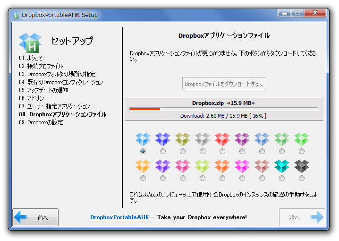Click the dark blue Dropbox icon
The height and width of the screenshot is (241, 339).
163,139
